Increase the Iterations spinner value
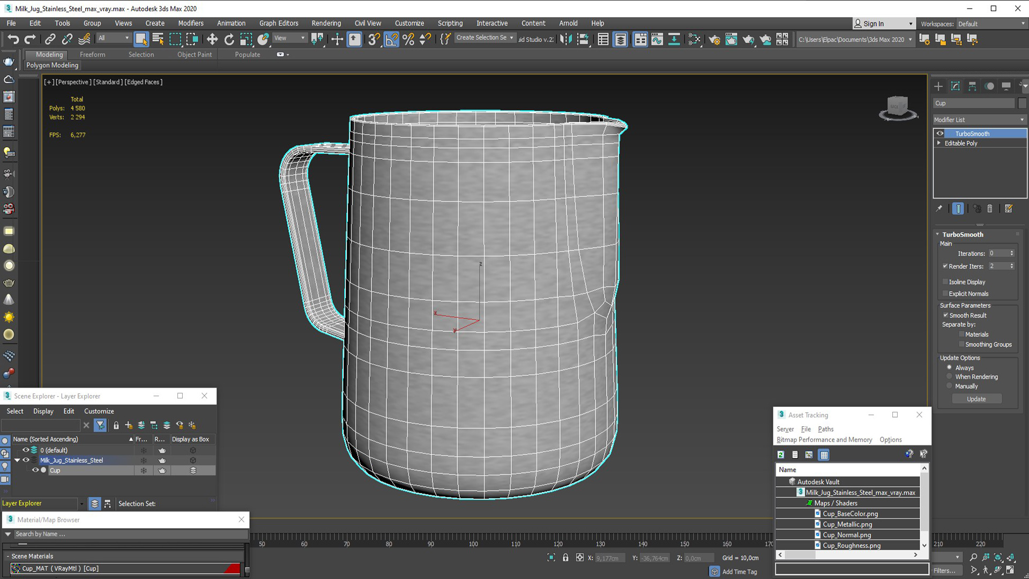Image resolution: width=1029 pixels, height=579 pixels. [x=1012, y=251]
